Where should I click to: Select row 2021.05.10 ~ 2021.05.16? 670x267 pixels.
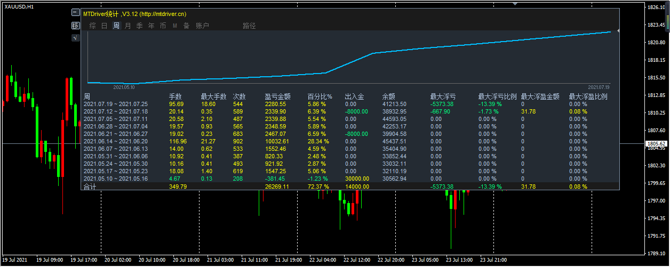point(350,179)
